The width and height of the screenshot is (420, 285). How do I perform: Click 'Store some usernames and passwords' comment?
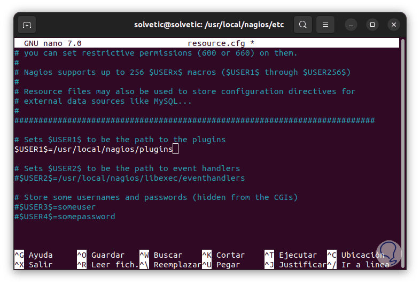click(156, 198)
